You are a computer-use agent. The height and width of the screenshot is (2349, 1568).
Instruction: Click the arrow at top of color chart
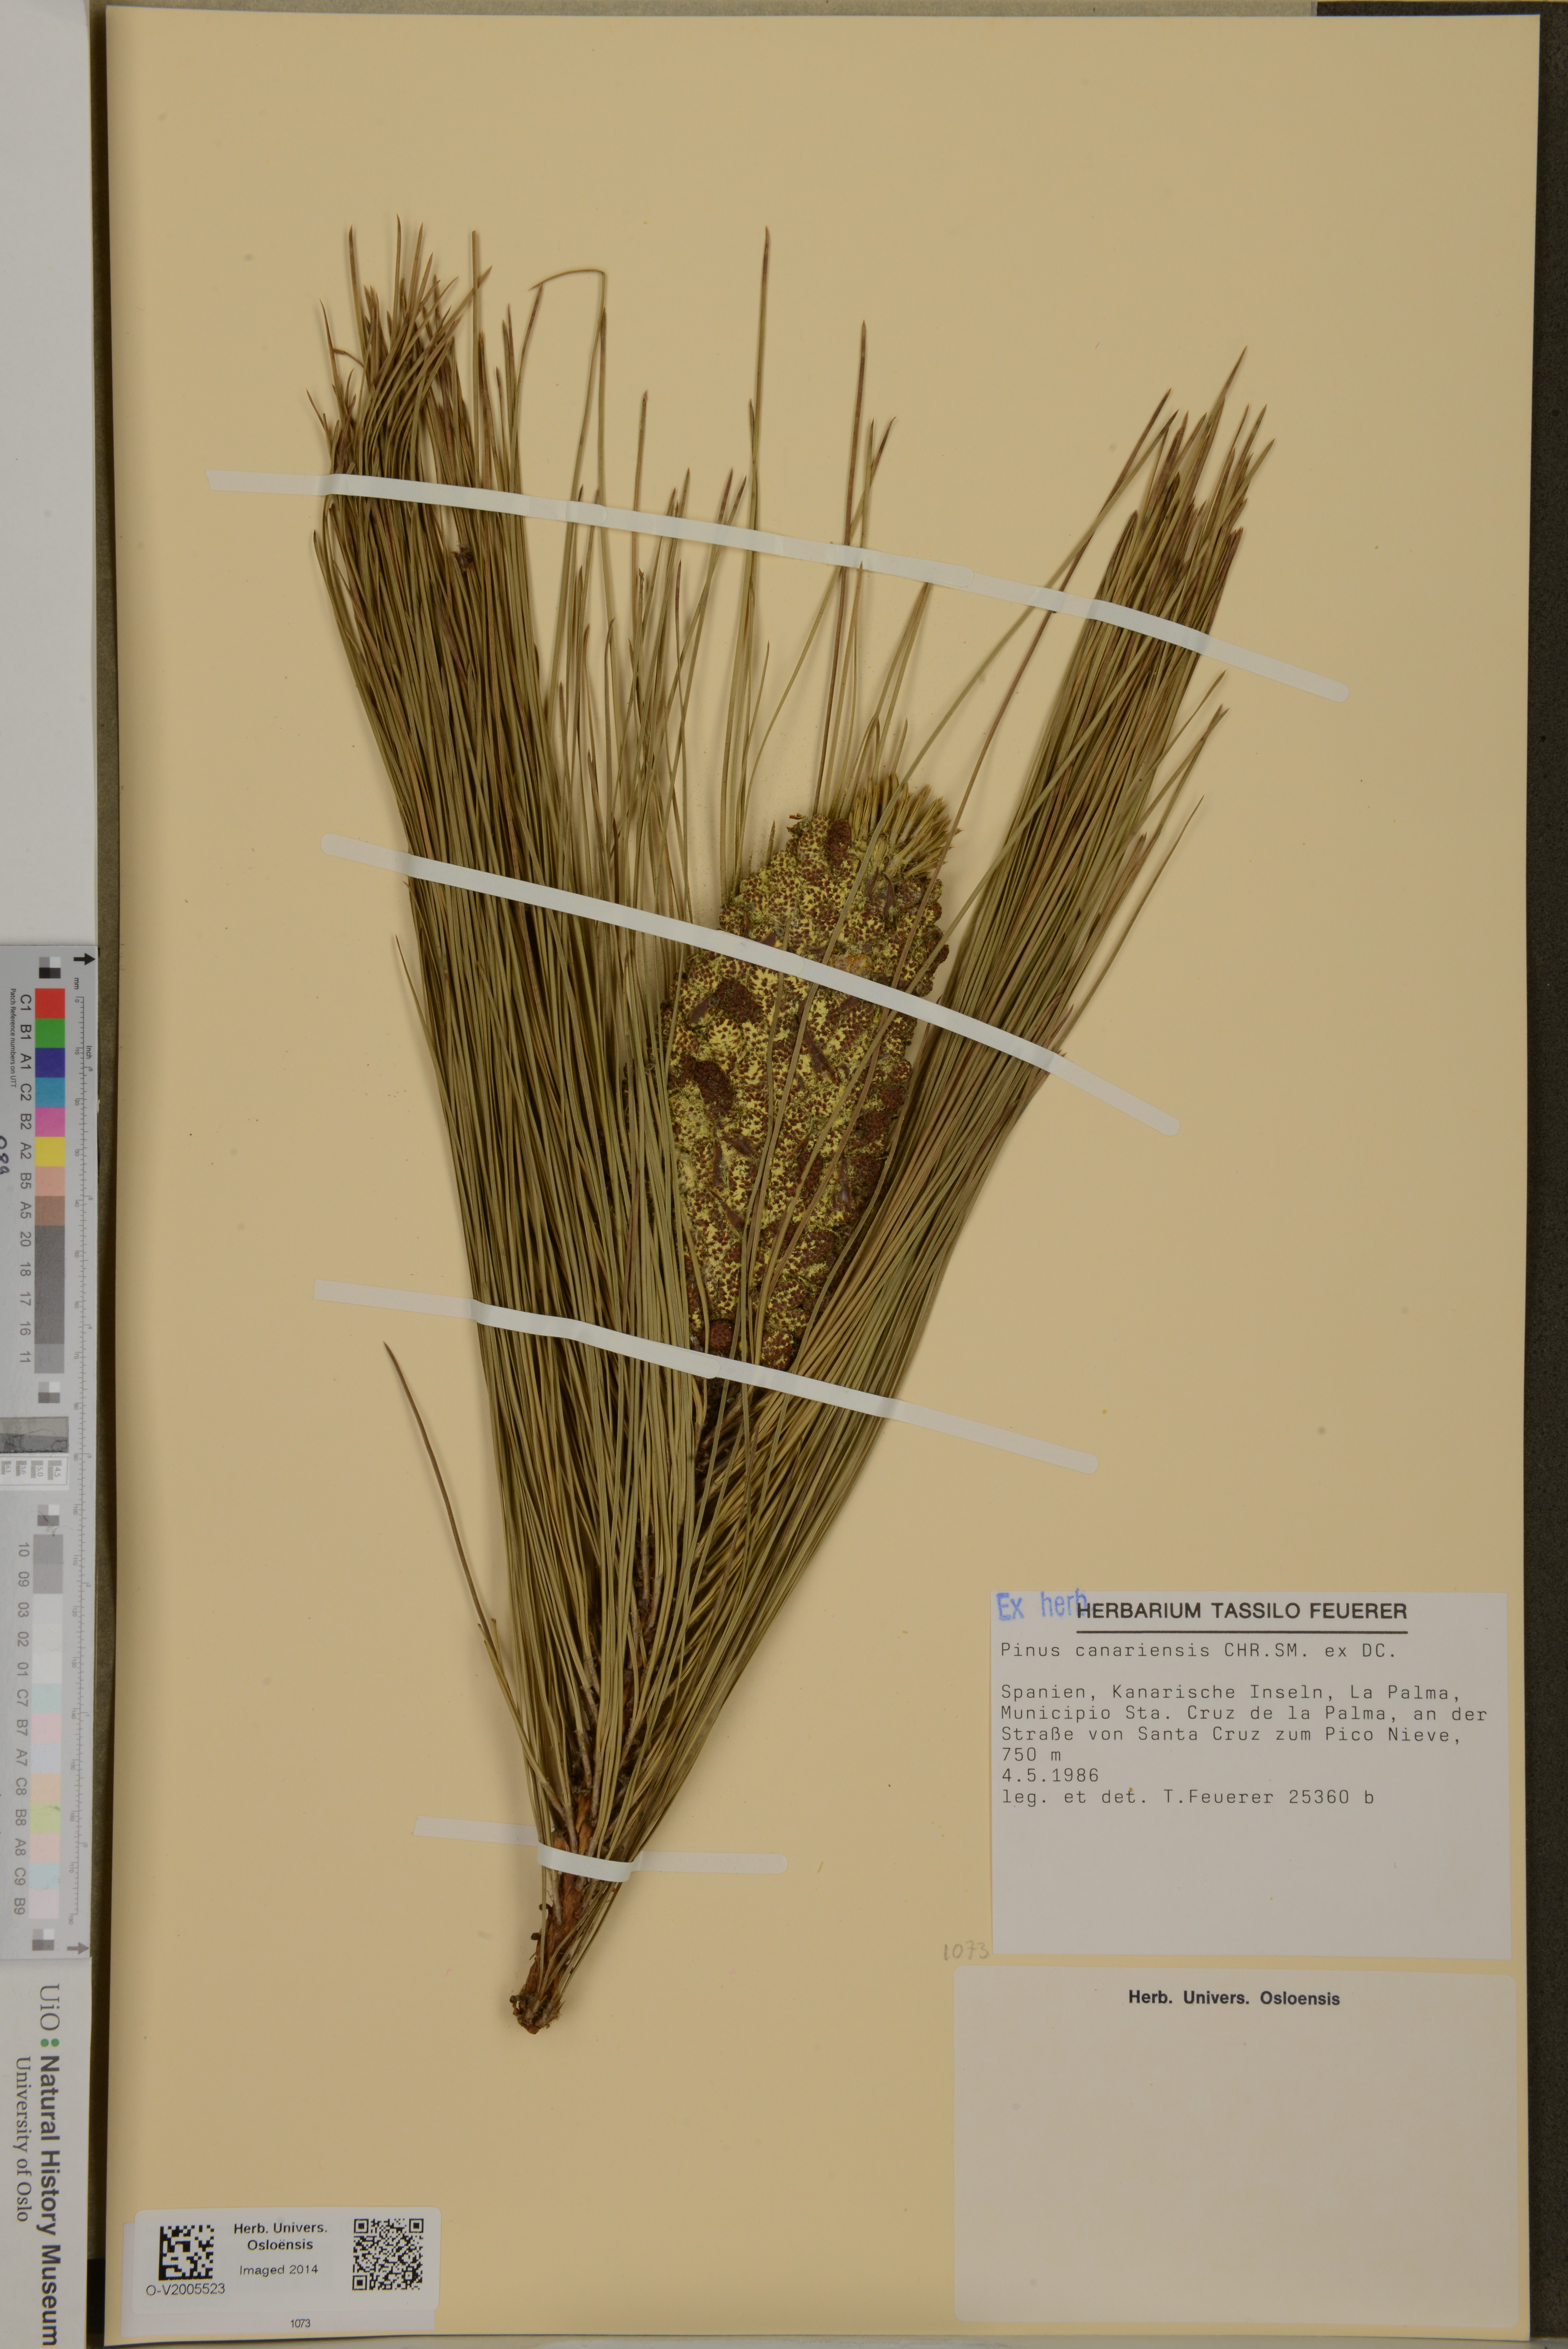click(84, 959)
